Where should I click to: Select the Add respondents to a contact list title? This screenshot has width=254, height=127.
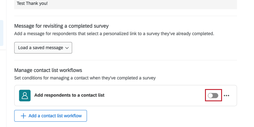[x=69, y=95]
